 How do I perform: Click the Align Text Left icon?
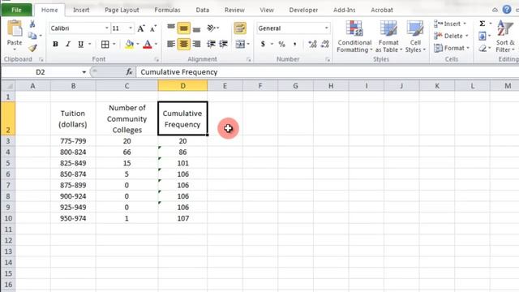tap(171, 44)
